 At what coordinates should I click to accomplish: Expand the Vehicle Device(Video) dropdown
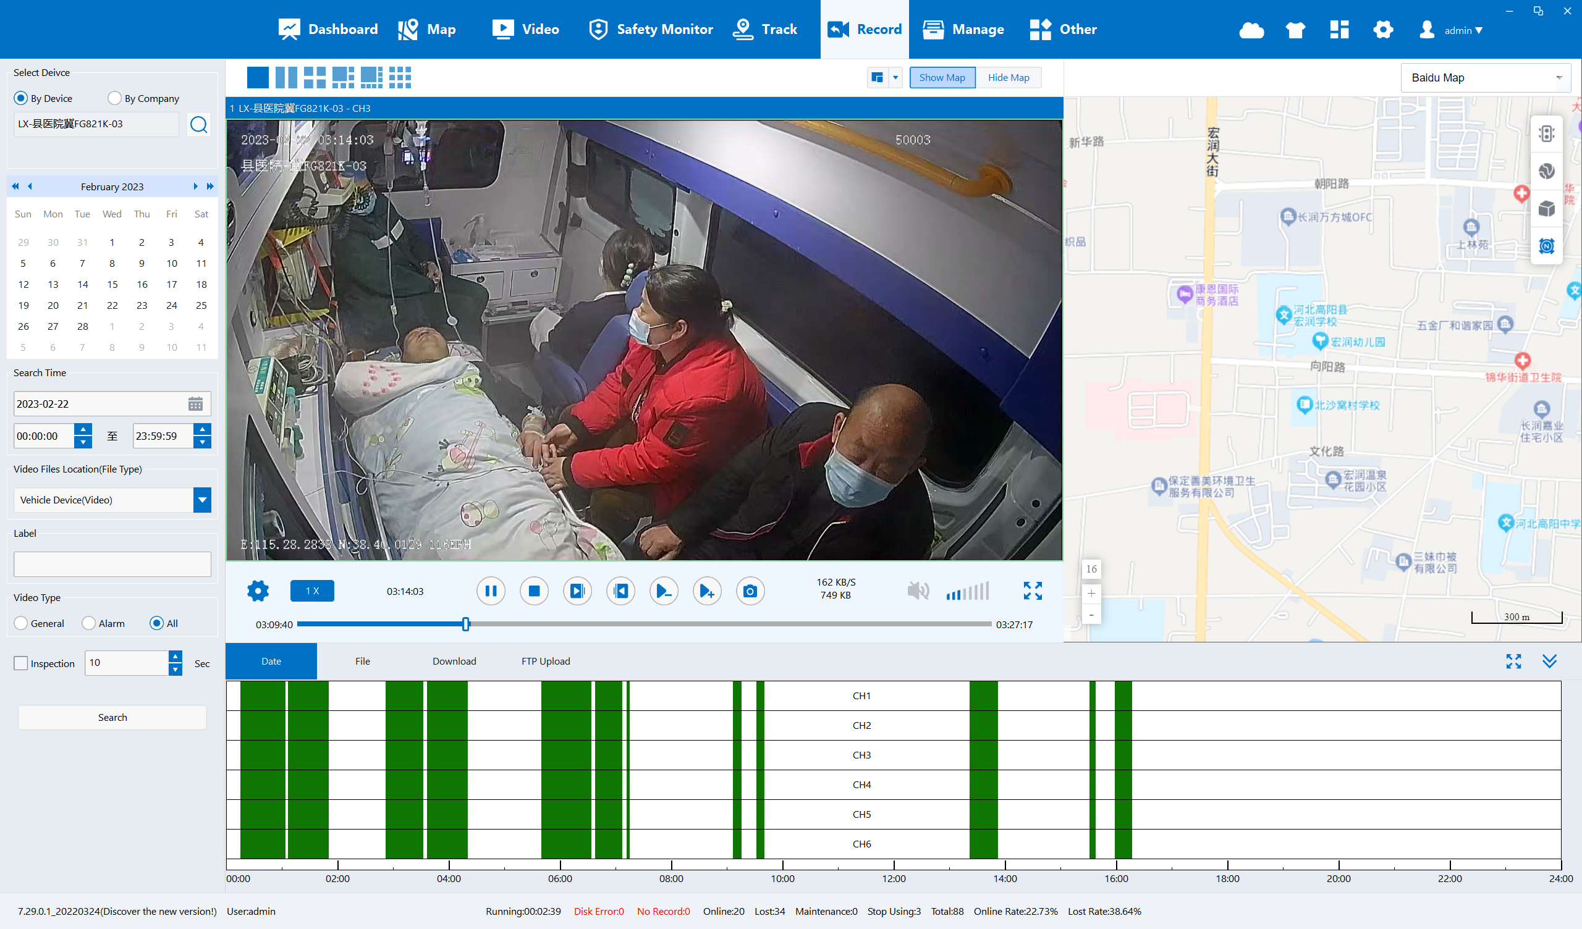202,500
